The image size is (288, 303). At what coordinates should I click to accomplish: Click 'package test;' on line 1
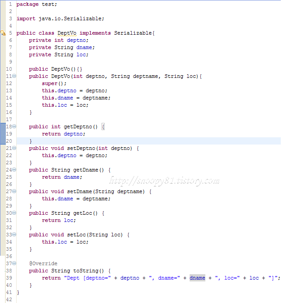pyautogui.click(x=37, y=4)
